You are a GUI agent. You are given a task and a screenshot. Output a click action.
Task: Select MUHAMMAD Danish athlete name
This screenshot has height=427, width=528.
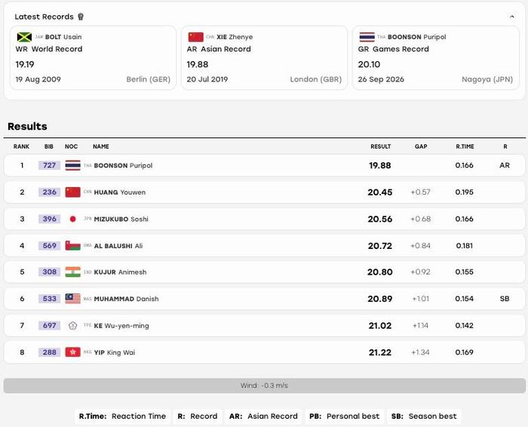point(126,299)
